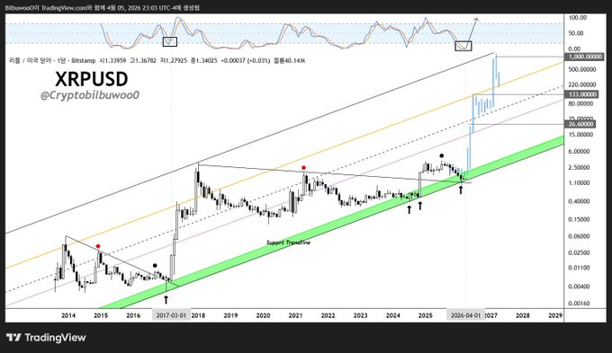Click the highlighted 2026-04-01 date label
The image size is (612, 353).
(466, 315)
